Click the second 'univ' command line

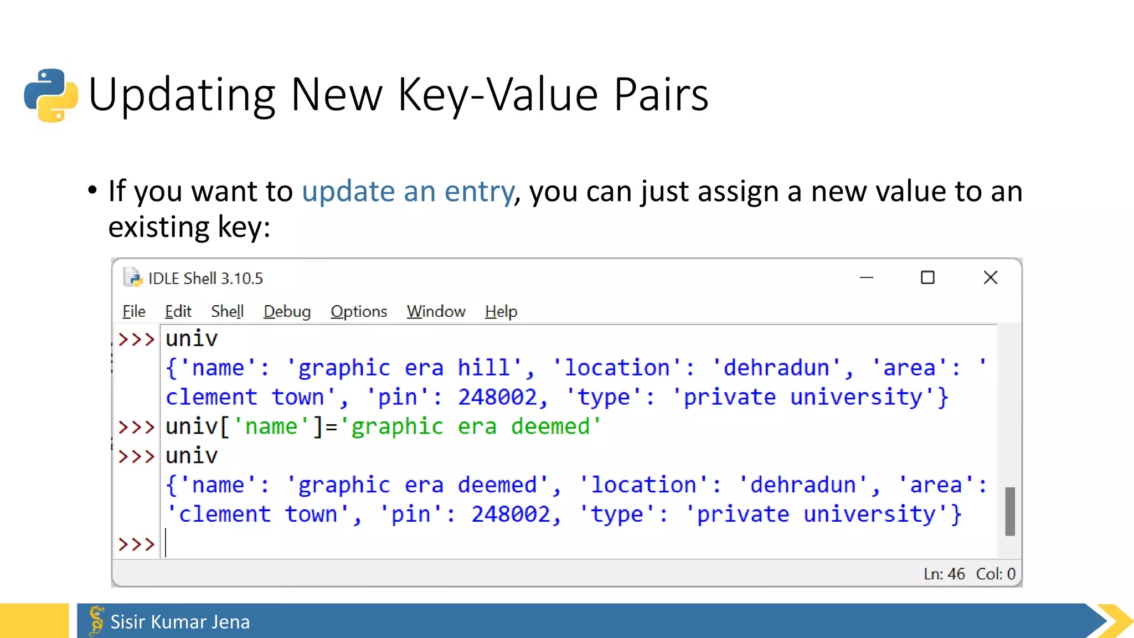[x=192, y=456]
